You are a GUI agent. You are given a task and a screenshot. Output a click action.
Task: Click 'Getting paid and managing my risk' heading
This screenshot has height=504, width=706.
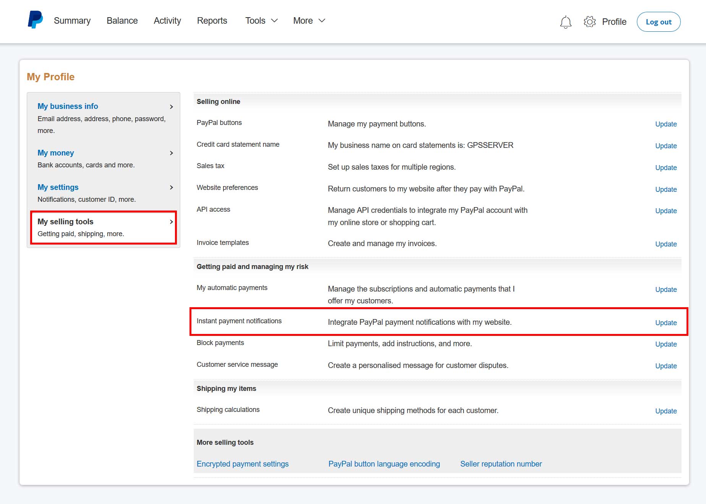pyautogui.click(x=253, y=267)
